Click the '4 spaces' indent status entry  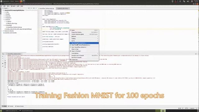click(x=192, y=108)
